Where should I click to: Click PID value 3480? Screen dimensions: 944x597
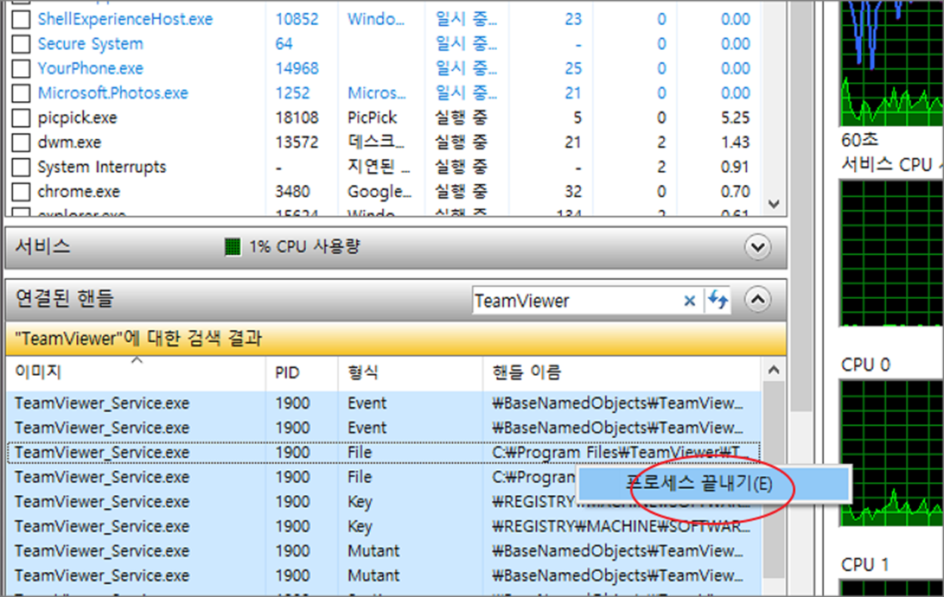pos(292,192)
